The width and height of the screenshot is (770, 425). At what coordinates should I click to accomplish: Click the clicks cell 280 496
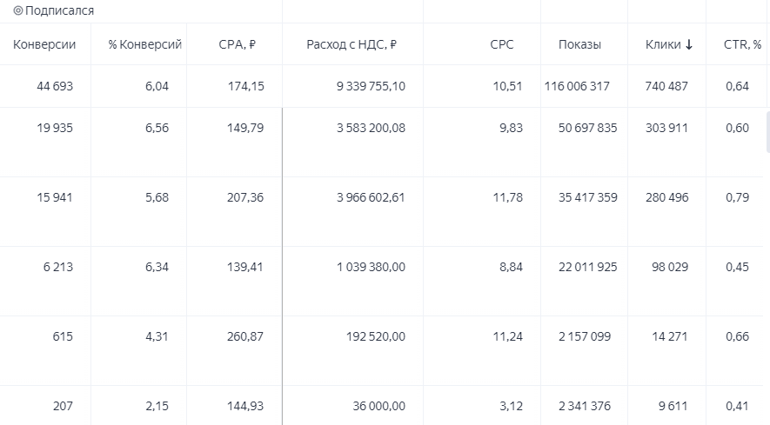[666, 197]
